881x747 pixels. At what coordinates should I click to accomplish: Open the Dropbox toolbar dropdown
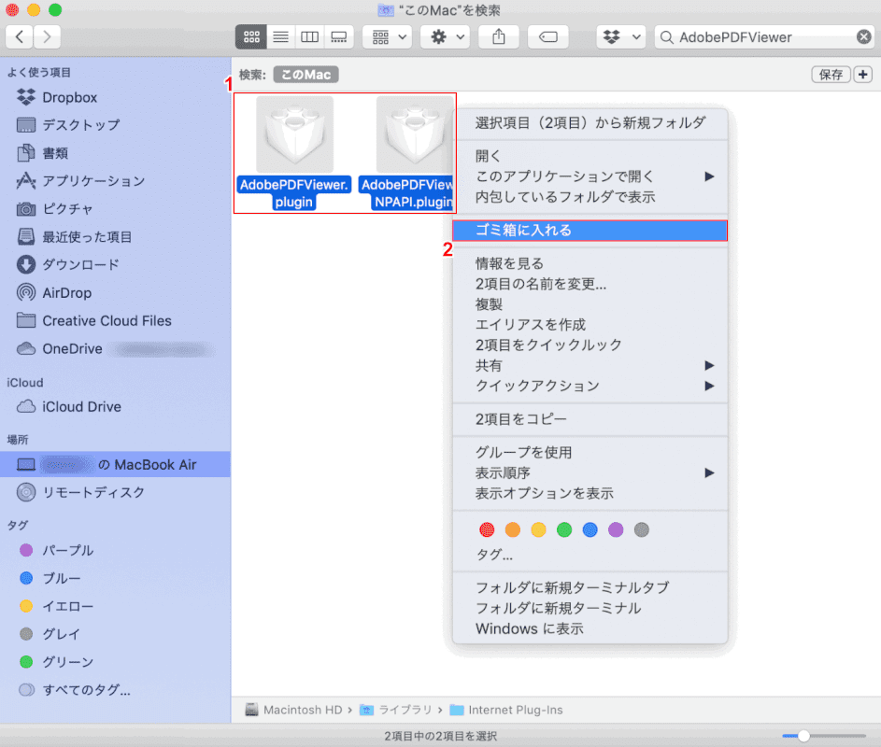[621, 37]
